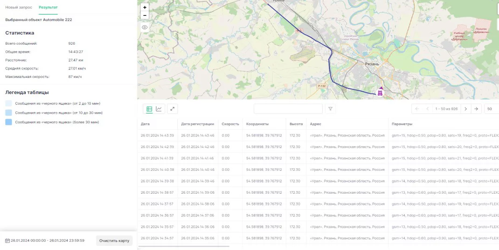Click the horizontal scrollbar under the table
The width and height of the screenshot is (499, 250).
tap(184, 246)
